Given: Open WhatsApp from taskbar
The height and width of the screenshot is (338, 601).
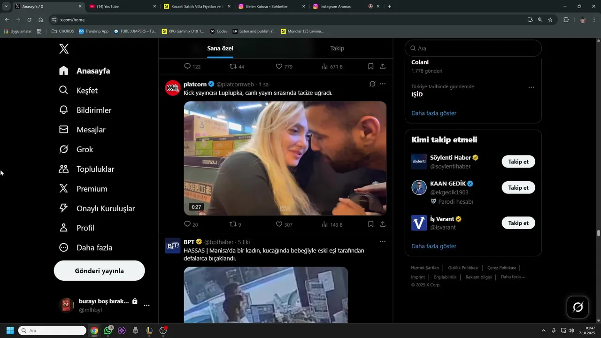Looking at the screenshot, I should (108, 330).
